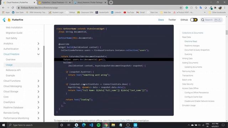The image size is (228, 128).
Task: Switch to the cloud_firestore Flutter Package tab
Action: point(90,2)
